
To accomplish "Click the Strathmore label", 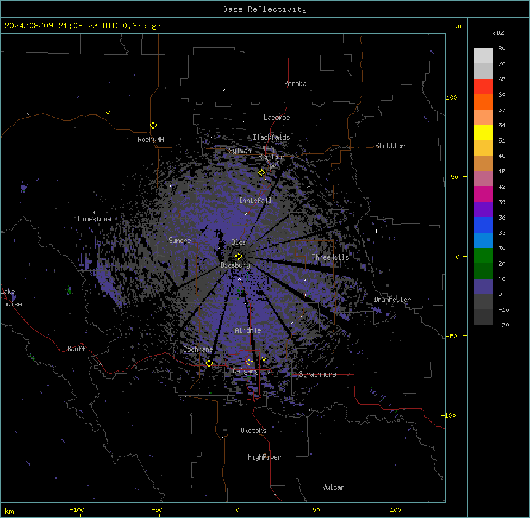I will [317, 374].
